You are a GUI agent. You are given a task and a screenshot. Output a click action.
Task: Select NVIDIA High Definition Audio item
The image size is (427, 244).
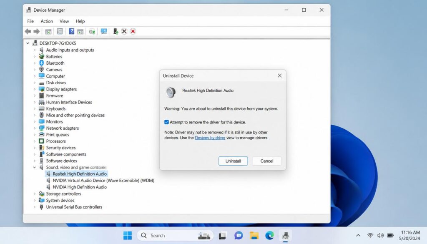tap(80, 187)
